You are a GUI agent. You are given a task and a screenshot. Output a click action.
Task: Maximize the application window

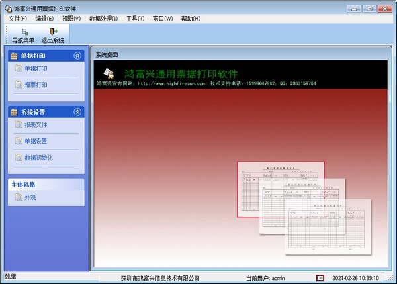tap(369, 9)
